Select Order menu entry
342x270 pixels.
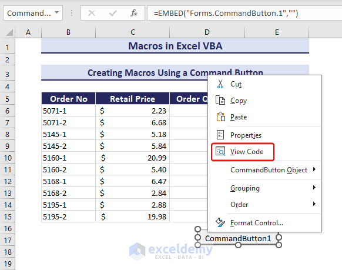[264, 205]
